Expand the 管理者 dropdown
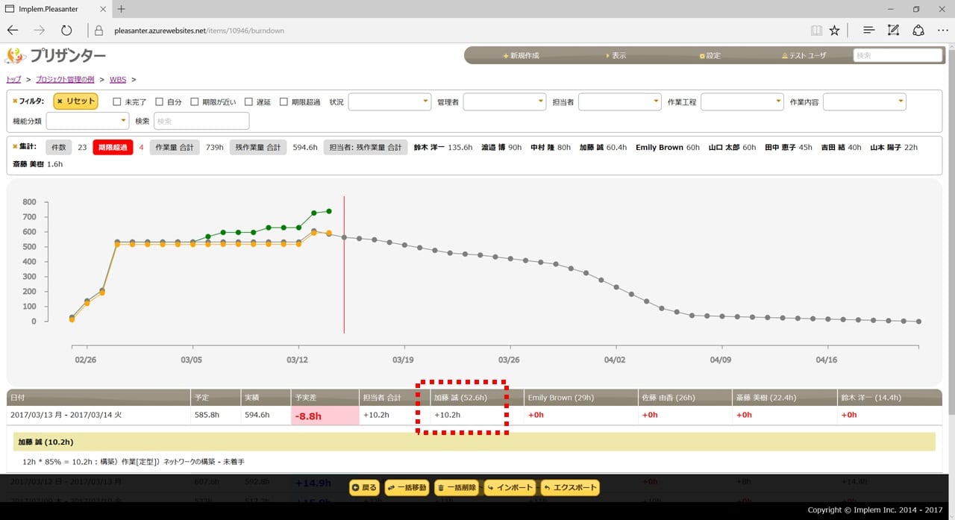The height and width of the screenshot is (520, 955). (505, 101)
